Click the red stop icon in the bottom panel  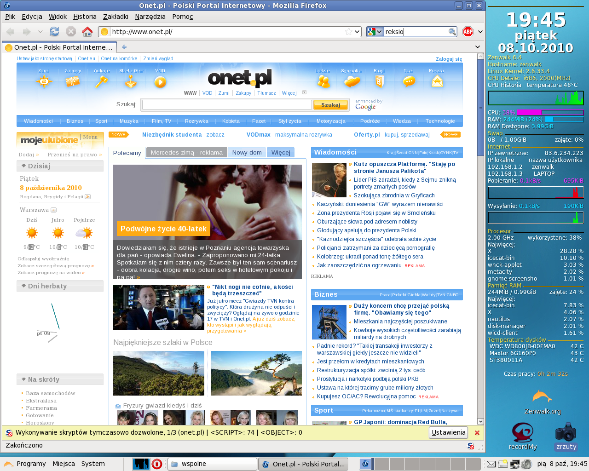click(x=157, y=464)
